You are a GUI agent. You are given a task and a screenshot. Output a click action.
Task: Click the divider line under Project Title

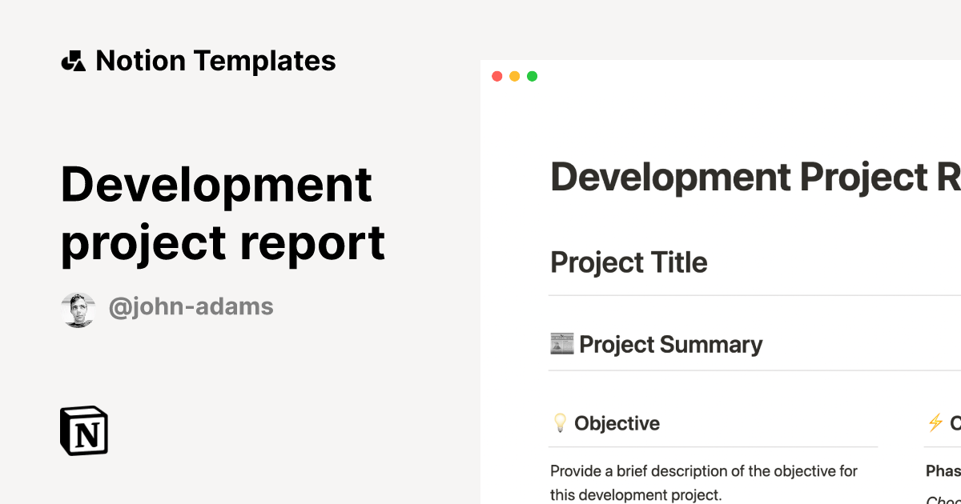[x=753, y=295]
